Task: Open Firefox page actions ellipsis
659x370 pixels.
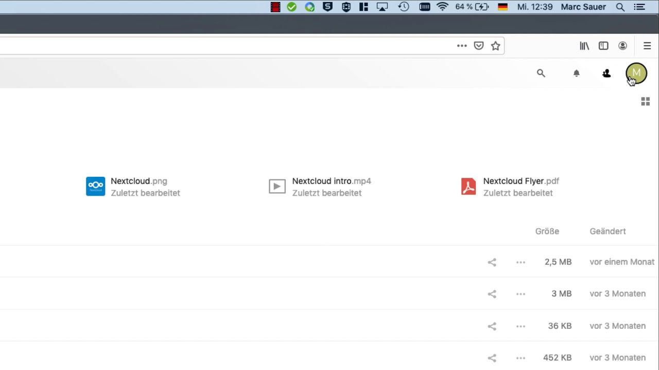Action: click(462, 46)
